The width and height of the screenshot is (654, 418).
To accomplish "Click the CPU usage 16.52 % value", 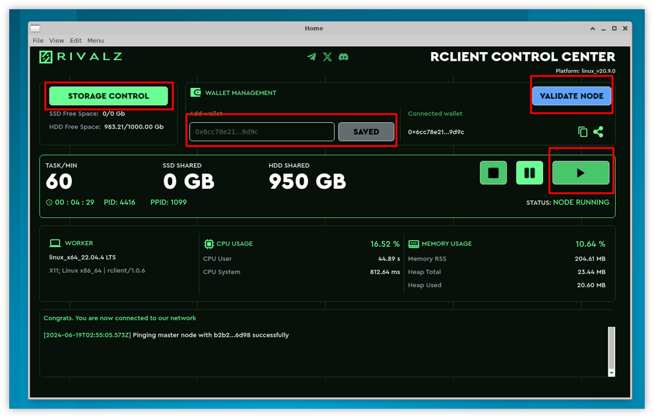I will tap(385, 244).
